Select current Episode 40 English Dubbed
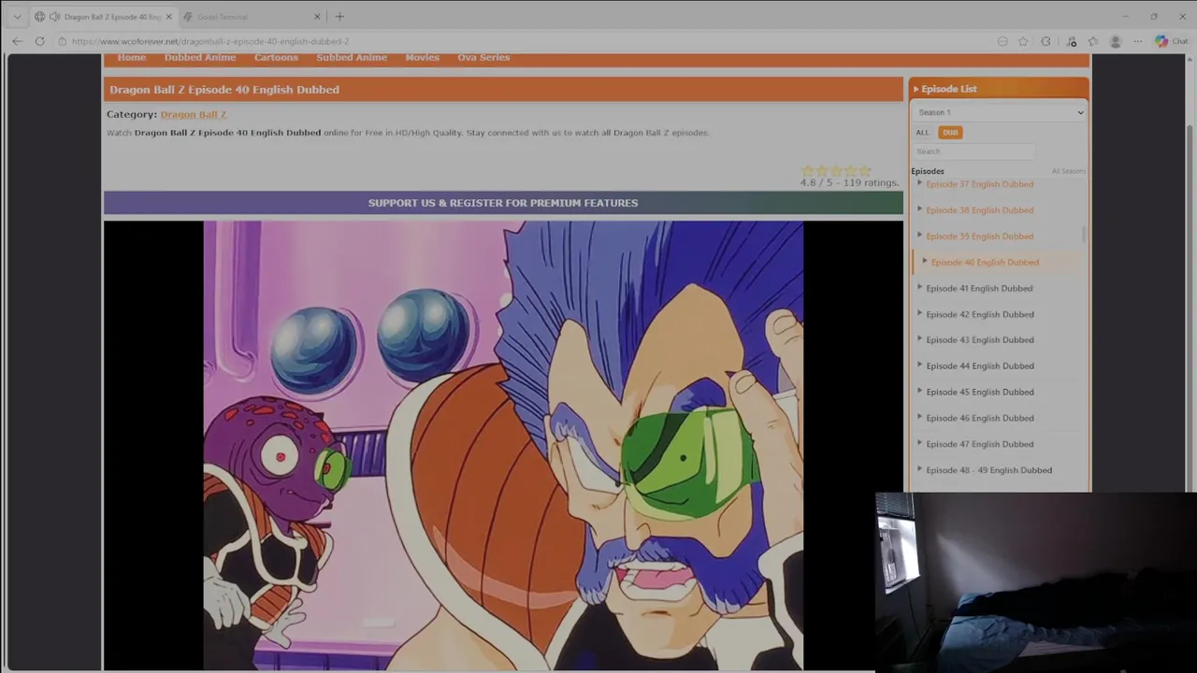The width and height of the screenshot is (1197, 673). pos(985,263)
